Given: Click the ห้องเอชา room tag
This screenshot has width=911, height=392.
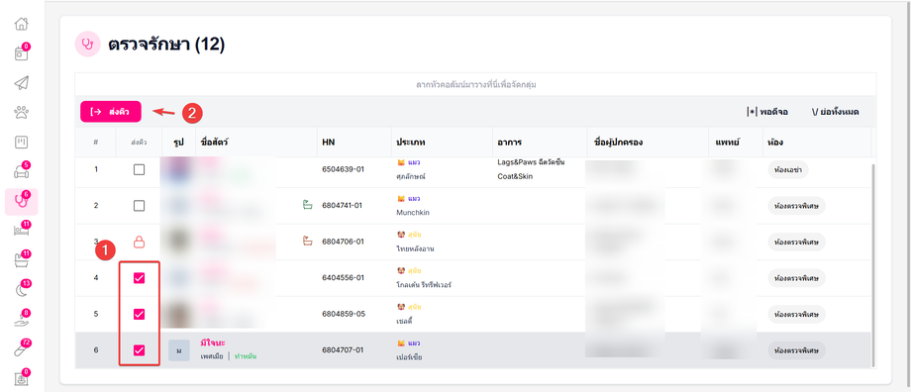Looking at the screenshot, I should 788,170.
